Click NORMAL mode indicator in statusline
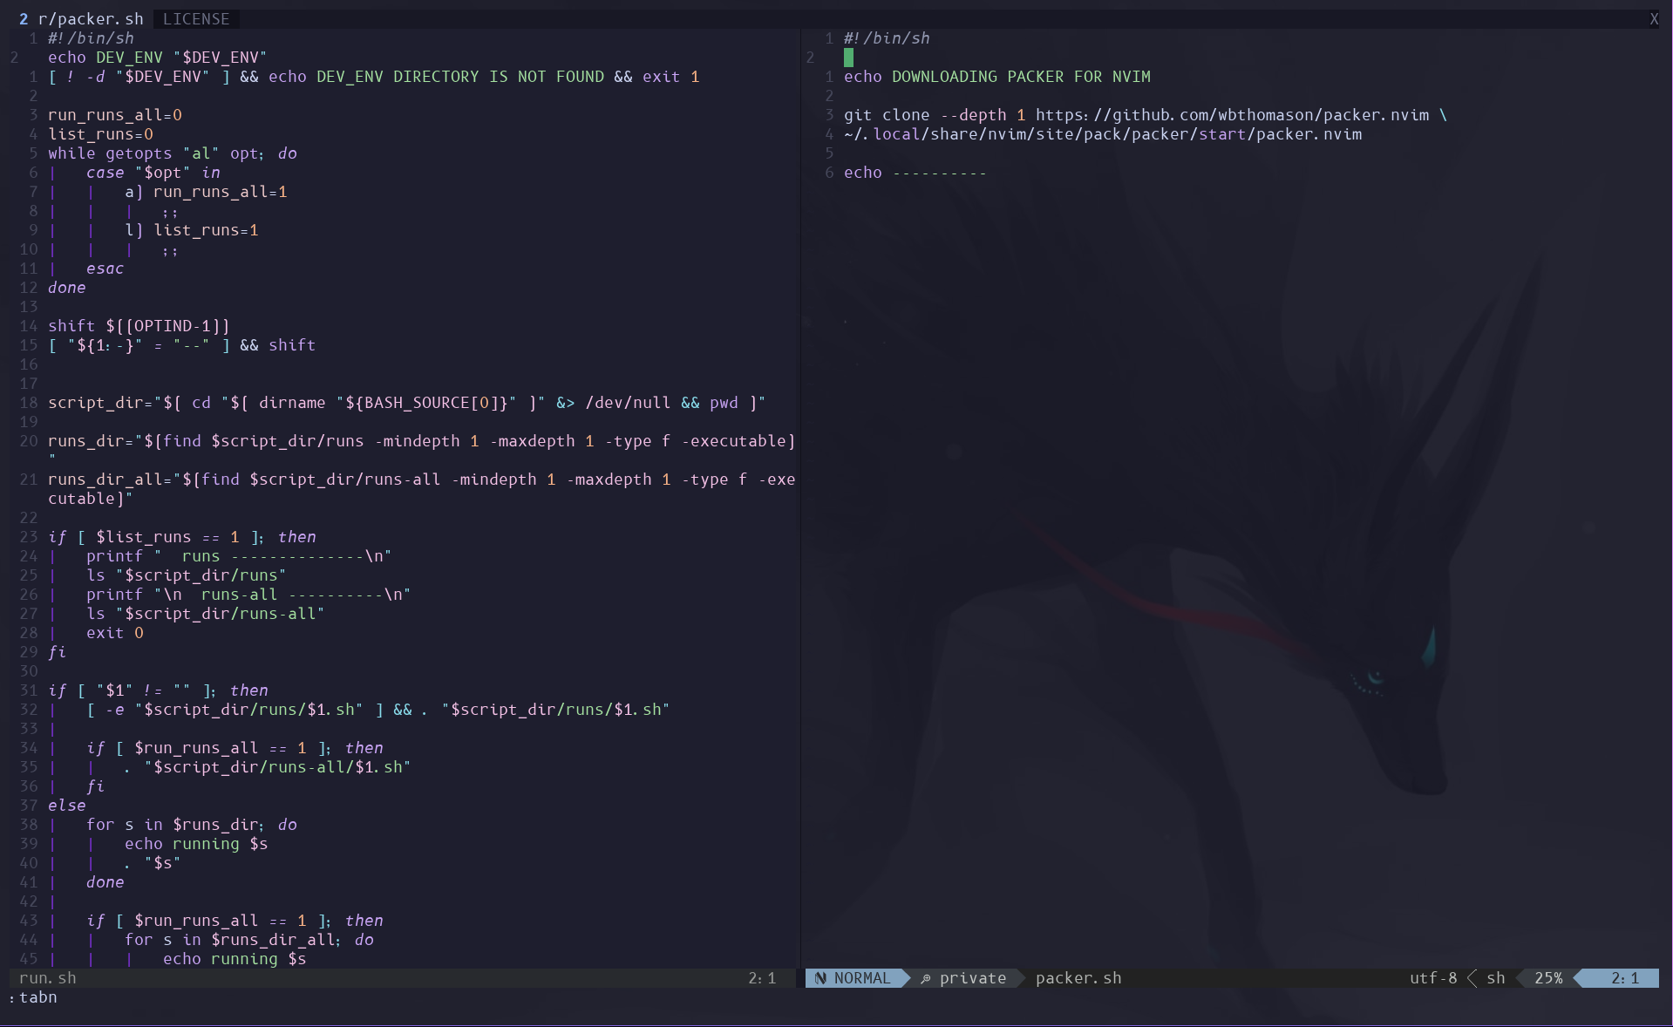Image resolution: width=1673 pixels, height=1027 pixels. (x=862, y=978)
